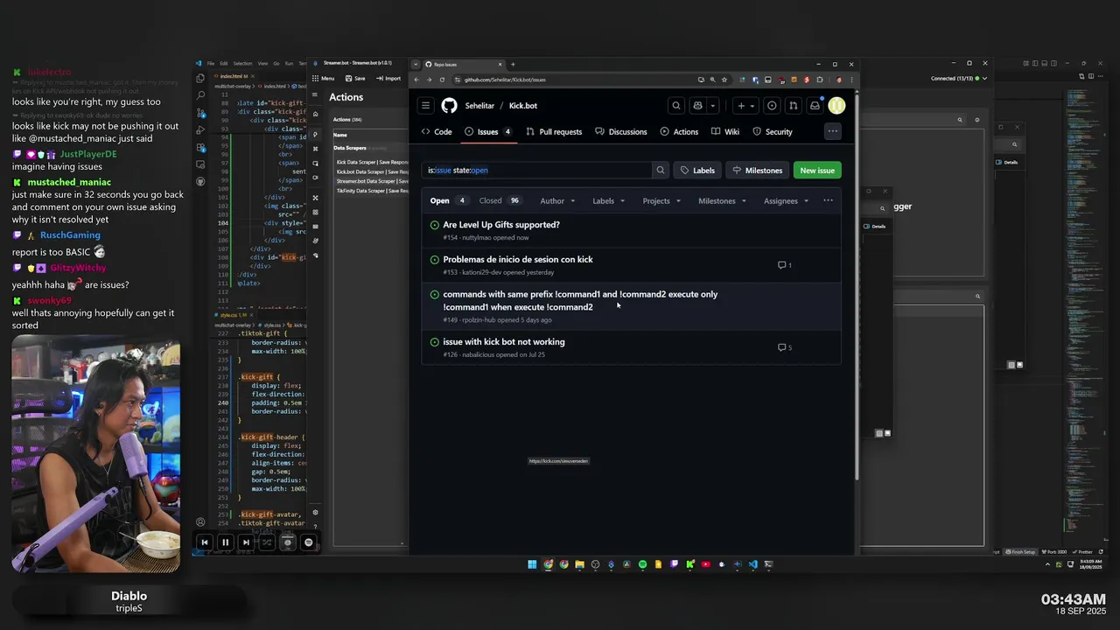
Task: Open the plus create-new dropdown in GitHub
Action: [745, 106]
